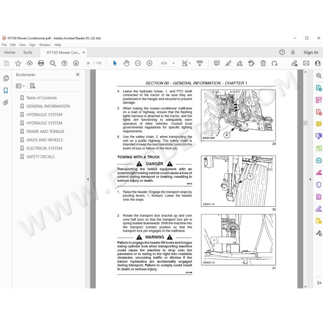Click the Save file icon
Viewport: 323px width, 323px height.
click(6, 63)
